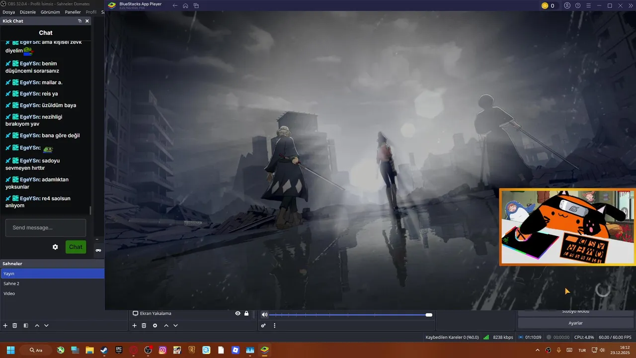The height and width of the screenshot is (358, 636).
Task: Open the Profil menu
Action: 91,12
